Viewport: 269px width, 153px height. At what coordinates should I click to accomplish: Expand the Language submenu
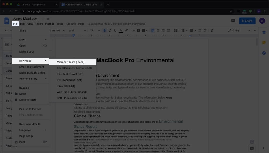[31, 130]
